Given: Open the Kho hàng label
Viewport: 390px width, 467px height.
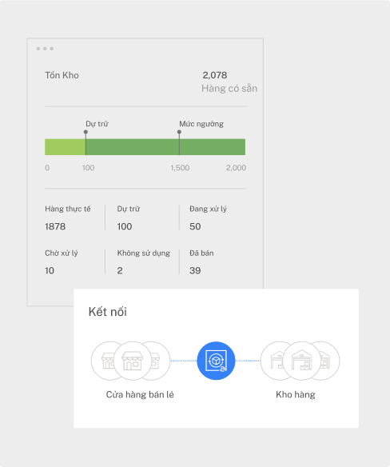Looking at the screenshot, I should (x=296, y=394).
